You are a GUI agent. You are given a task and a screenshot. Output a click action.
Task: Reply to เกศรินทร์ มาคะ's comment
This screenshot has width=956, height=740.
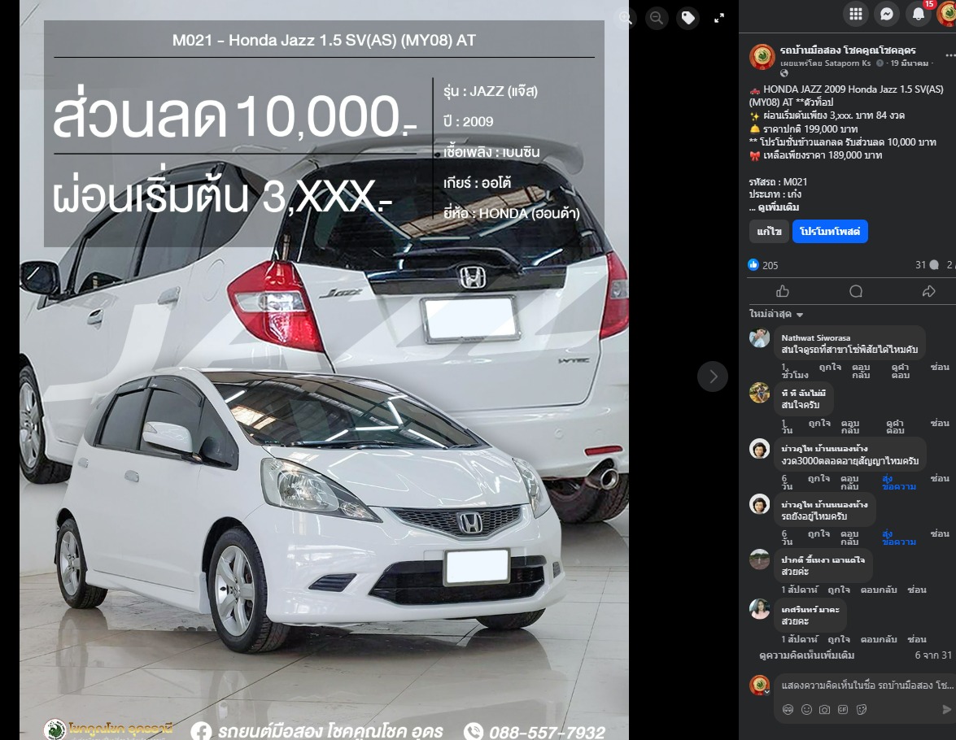click(x=879, y=639)
